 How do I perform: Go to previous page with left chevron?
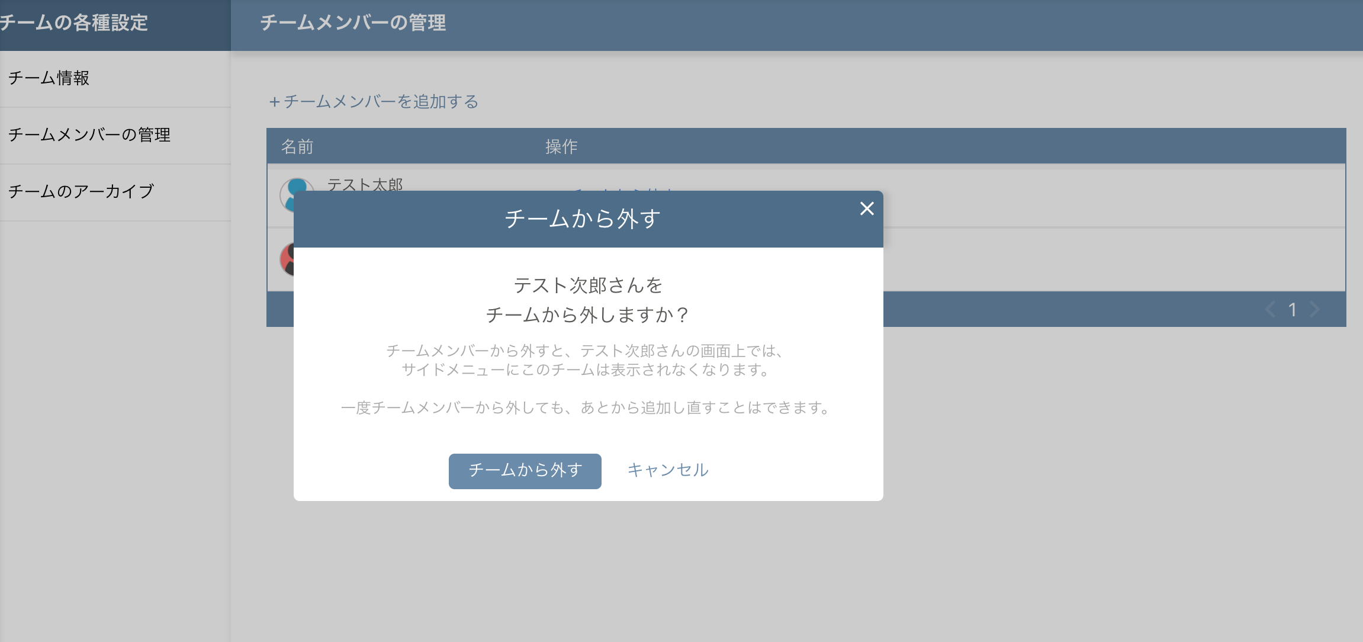tap(1269, 309)
